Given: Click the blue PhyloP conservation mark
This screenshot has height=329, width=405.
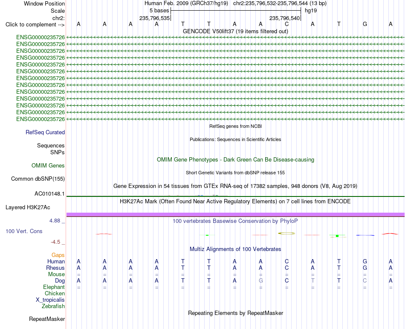Looking at the screenshot, I should 365,235.
